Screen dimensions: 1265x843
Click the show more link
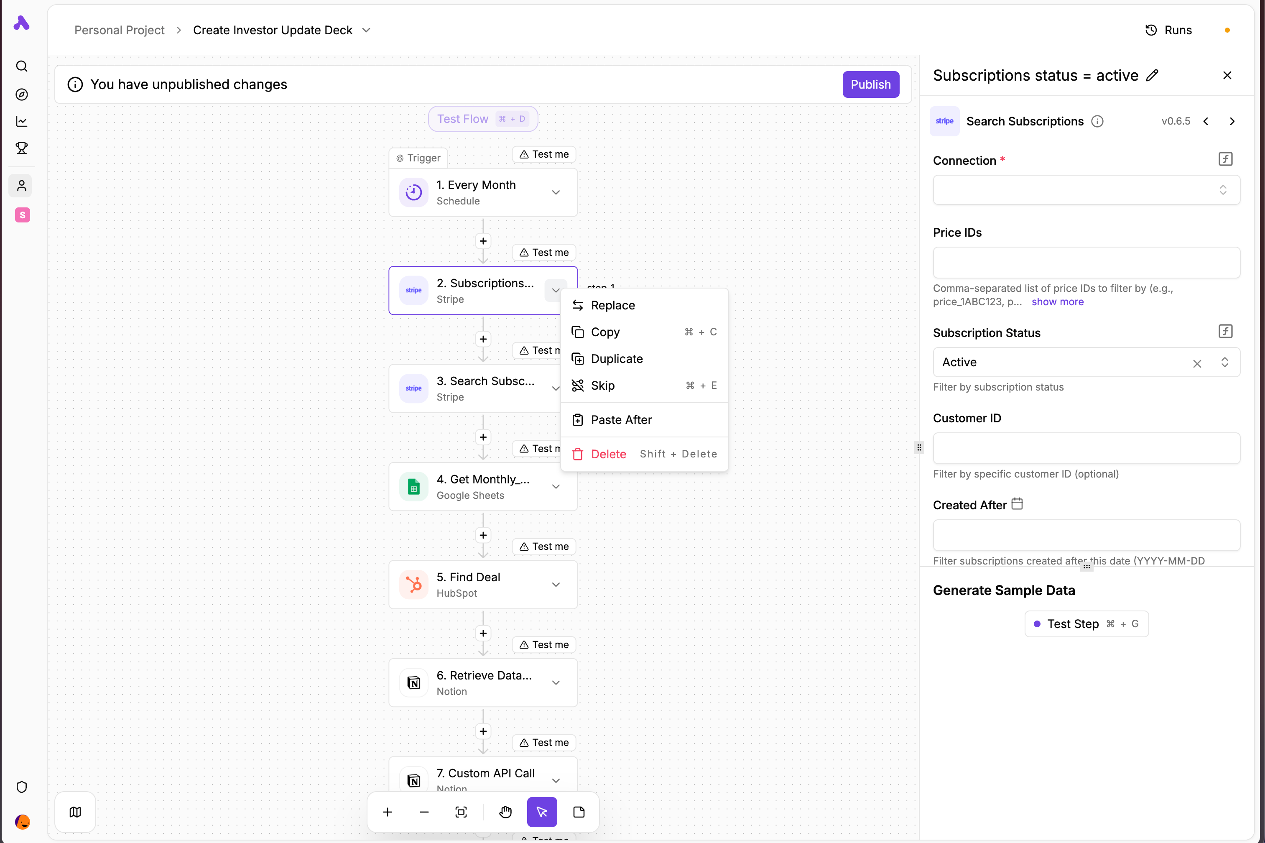(x=1057, y=301)
